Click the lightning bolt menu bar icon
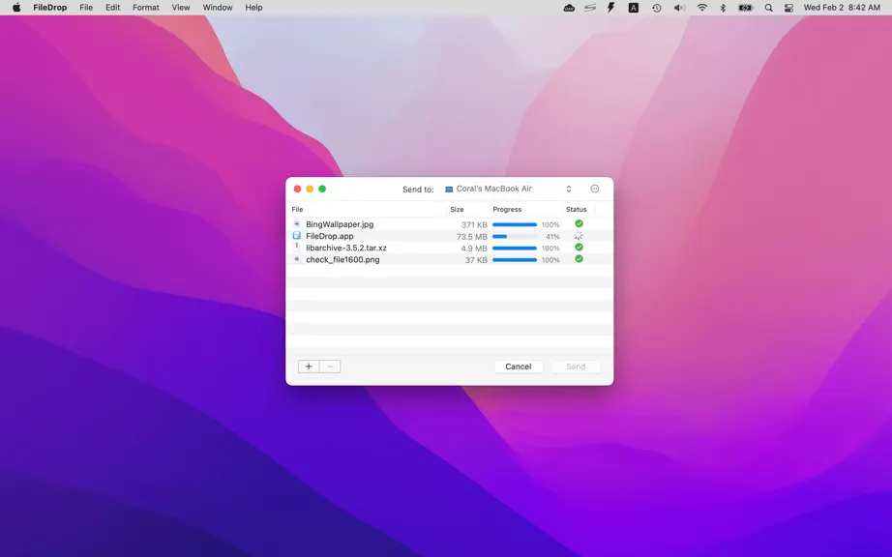Screen dimensions: 892x557 click(x=611, y=8)
